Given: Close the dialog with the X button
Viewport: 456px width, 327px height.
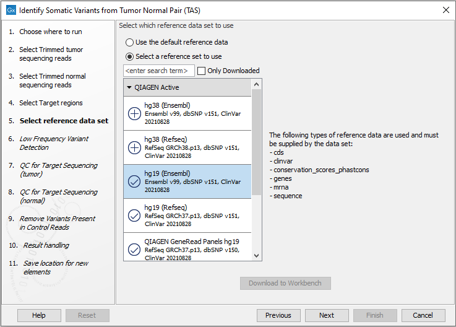Looking at the screenshot, I should (446, 10).
